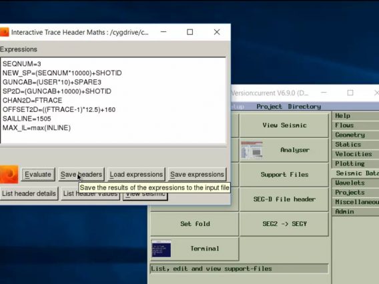Open SEG2 -> SEGY converter
The image size is (379, 284).
pos(284,224)
